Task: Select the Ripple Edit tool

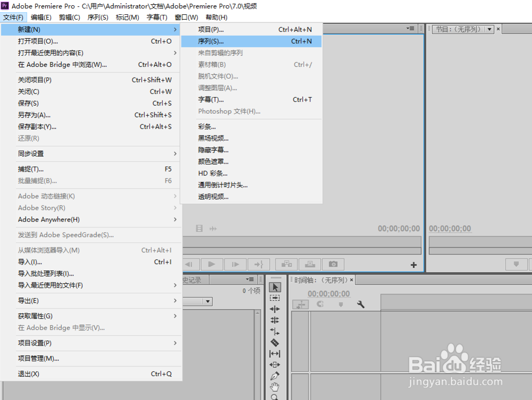Action: [x=275, y=309]
